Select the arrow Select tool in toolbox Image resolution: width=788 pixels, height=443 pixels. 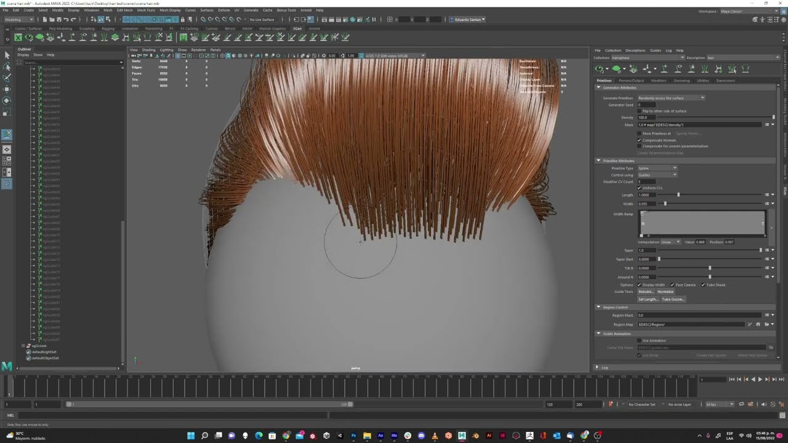(x=7, y=55)
